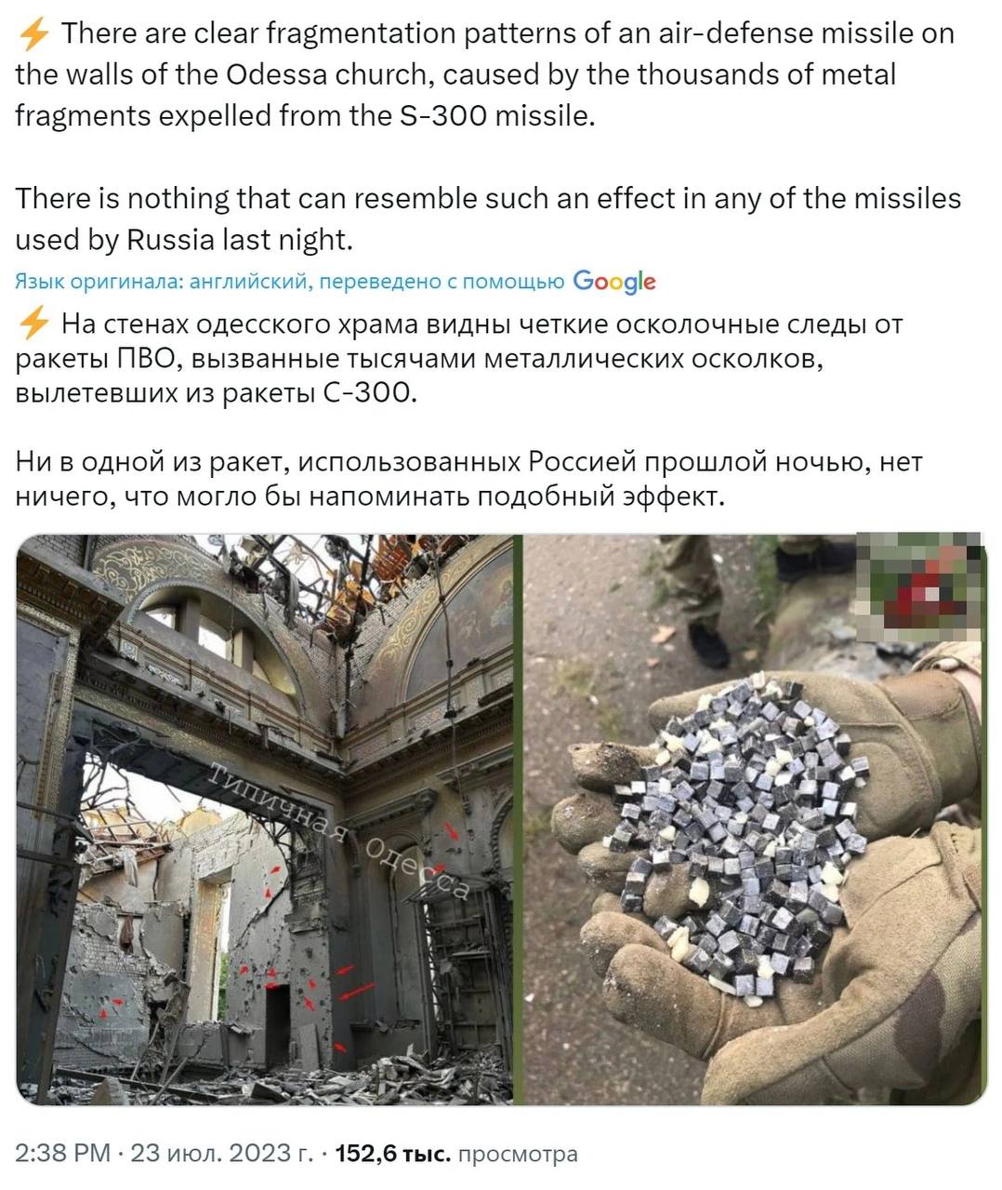The height and width of the screenshot is (1190, 1002).
Task: Click the lightning emoji before the Russian text
Action: click(33, 324)
